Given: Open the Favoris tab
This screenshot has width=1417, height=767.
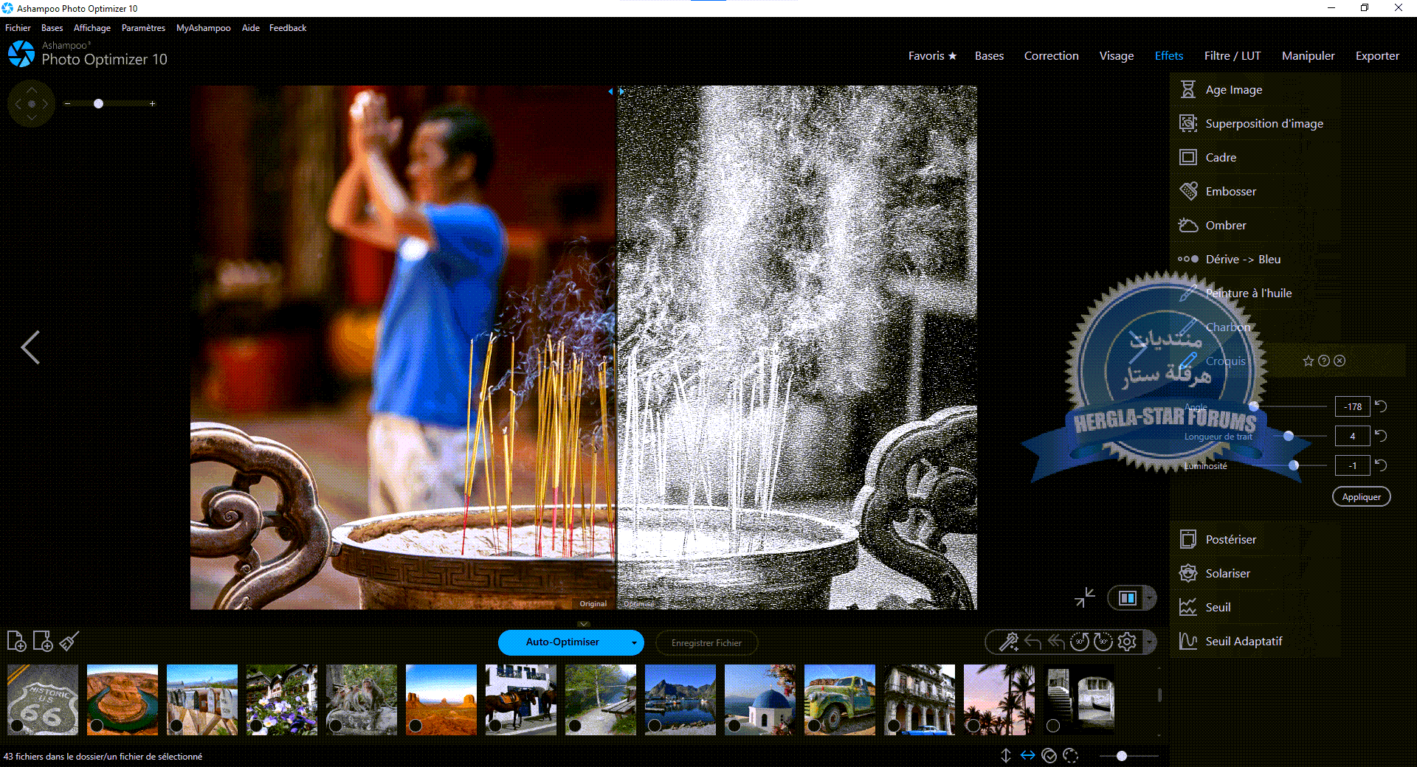Looking at the screenshot, I should pos(932,56).
